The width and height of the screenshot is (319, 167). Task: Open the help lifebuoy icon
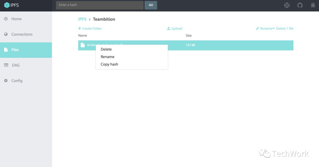[287, 5]
